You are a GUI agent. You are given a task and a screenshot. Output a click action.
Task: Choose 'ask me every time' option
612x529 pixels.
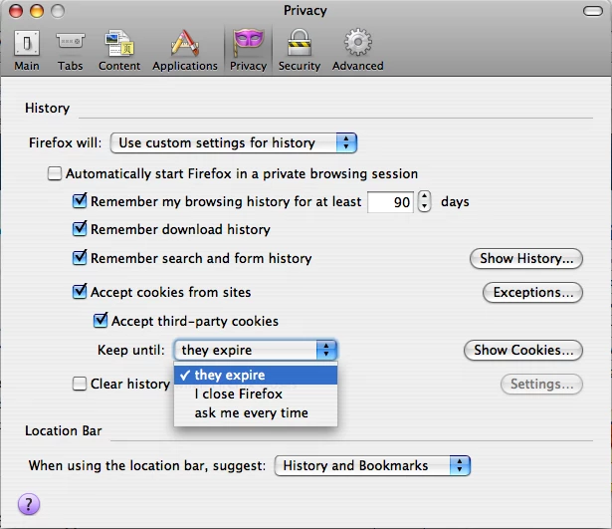pos(256,413)
